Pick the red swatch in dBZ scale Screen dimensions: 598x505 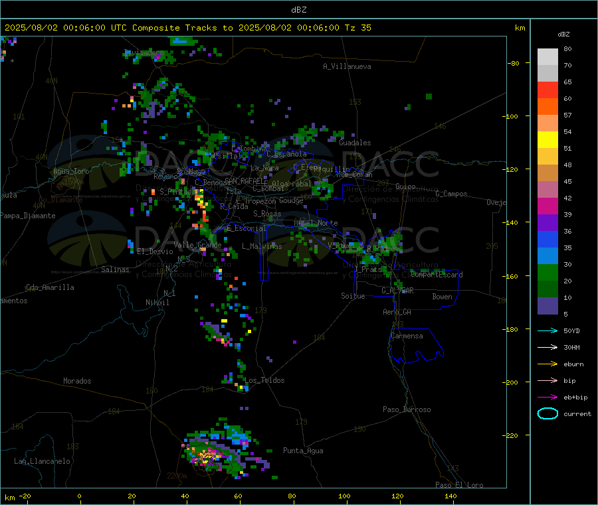click(x=548, y=90)
